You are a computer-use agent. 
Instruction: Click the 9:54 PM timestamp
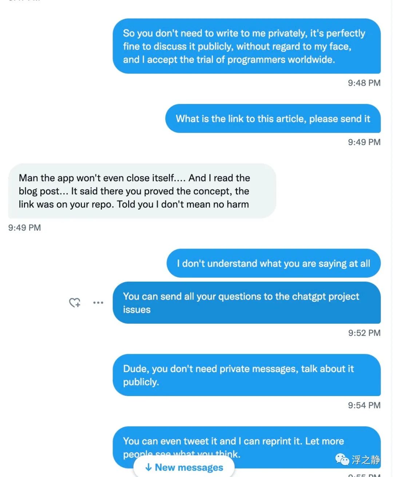coord(364,405)
